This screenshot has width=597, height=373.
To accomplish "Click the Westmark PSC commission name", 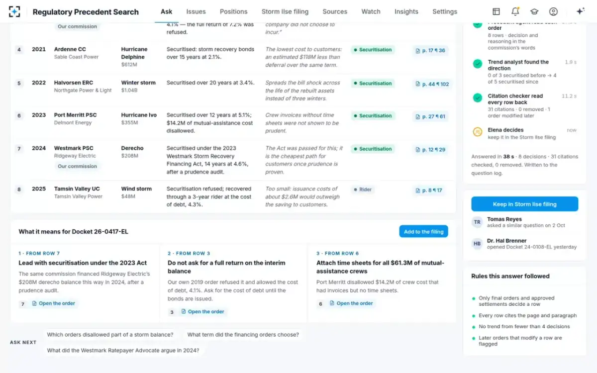I will pyautogui.click(x=74, y=148).
